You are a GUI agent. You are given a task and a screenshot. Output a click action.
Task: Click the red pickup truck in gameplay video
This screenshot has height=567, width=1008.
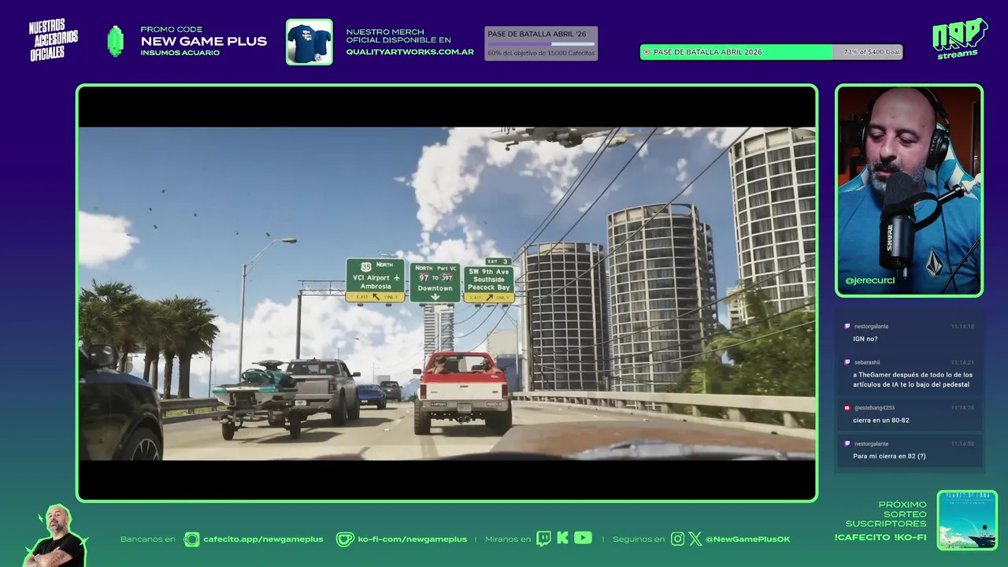pos(462,391)
